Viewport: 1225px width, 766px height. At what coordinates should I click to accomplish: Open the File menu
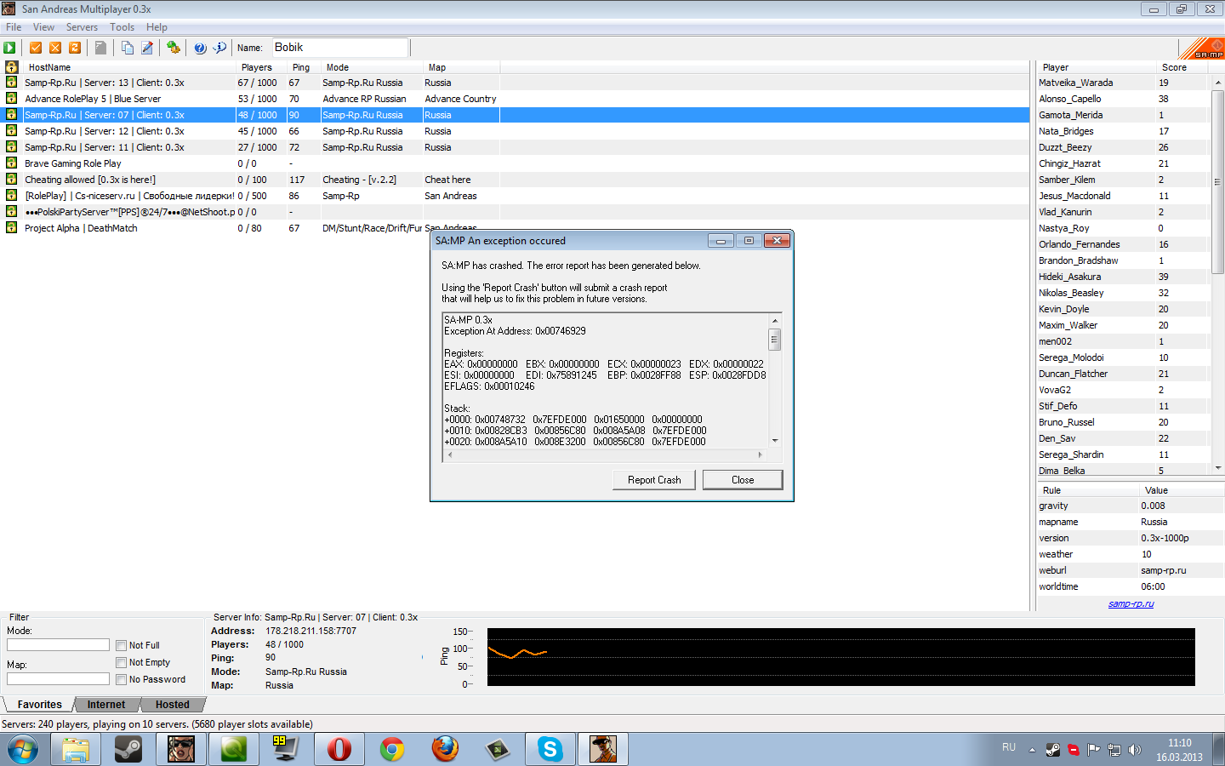[14, 27]
